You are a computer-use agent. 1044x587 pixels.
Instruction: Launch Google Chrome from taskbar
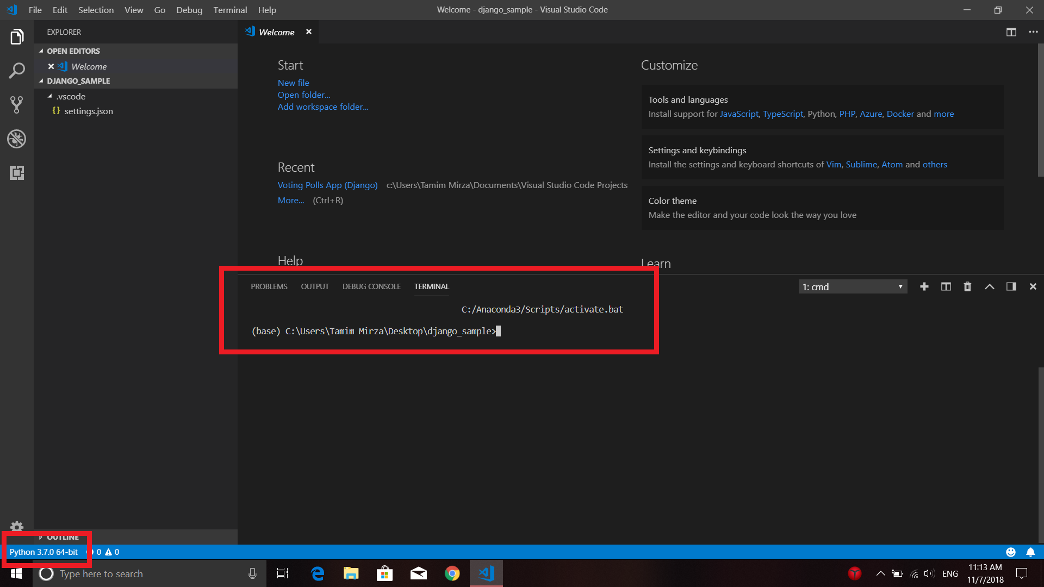(452, 573)
